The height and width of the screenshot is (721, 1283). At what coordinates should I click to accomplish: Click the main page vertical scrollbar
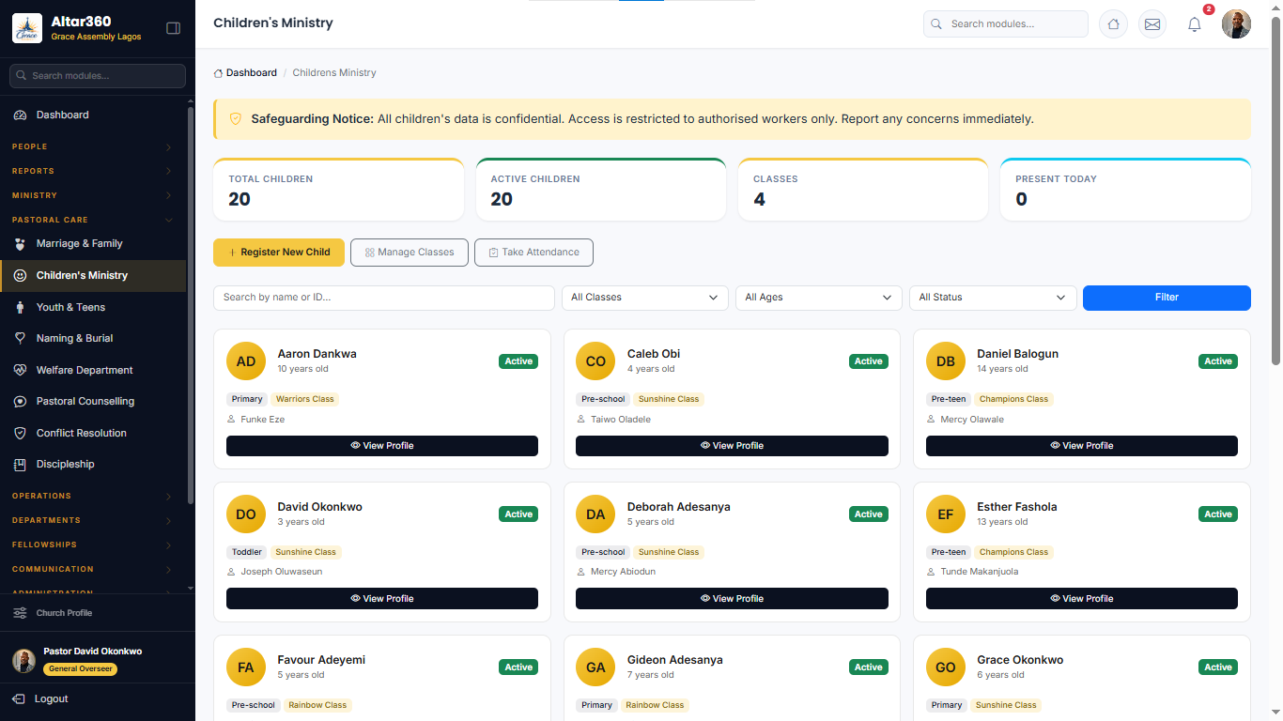[x=1275, y=192]
